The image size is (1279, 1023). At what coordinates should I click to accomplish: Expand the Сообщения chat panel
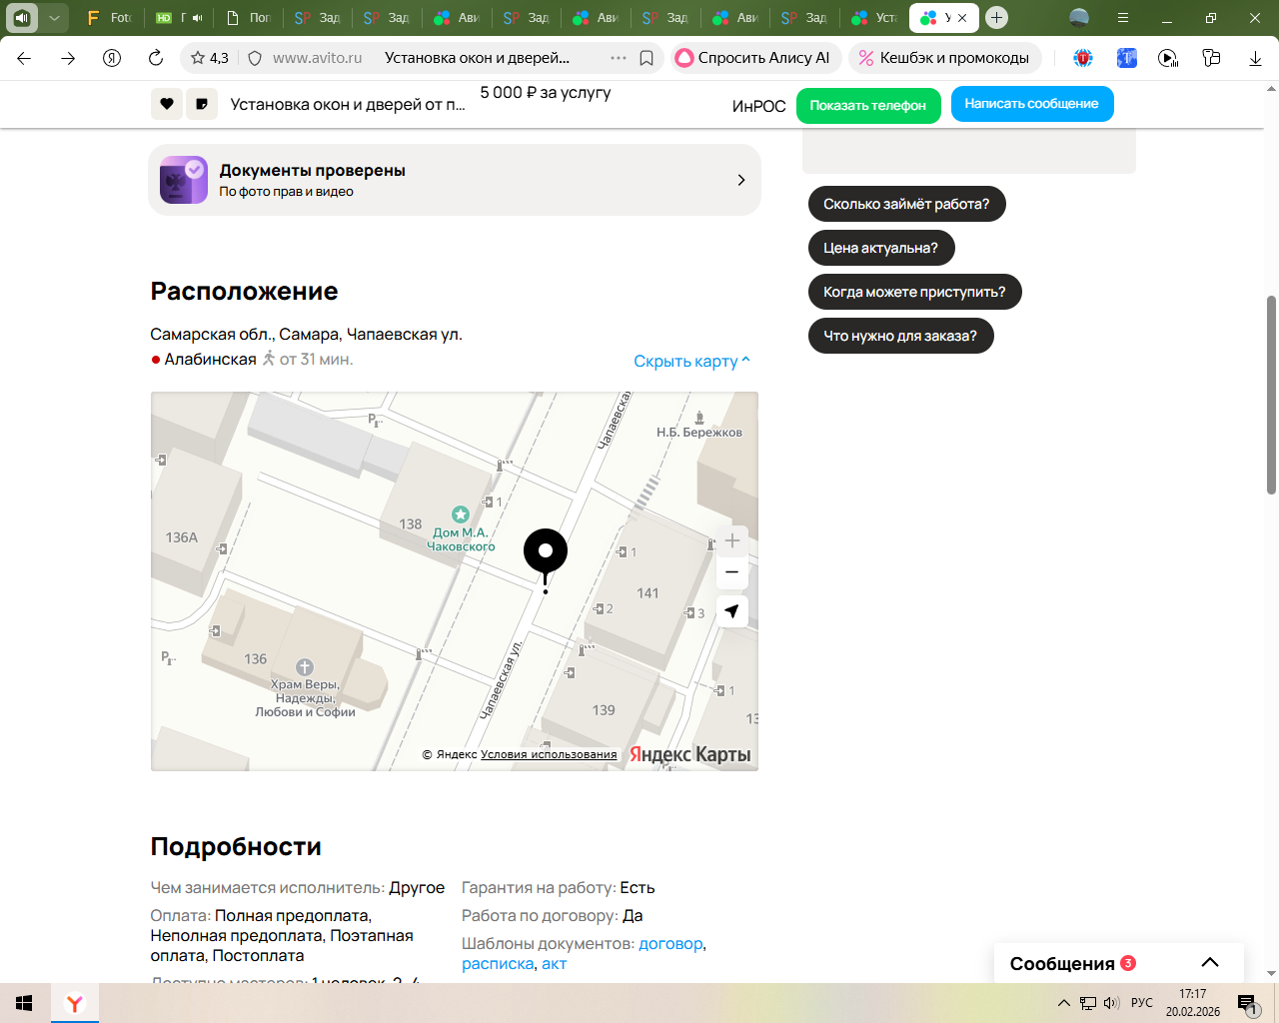(1209, 963)
